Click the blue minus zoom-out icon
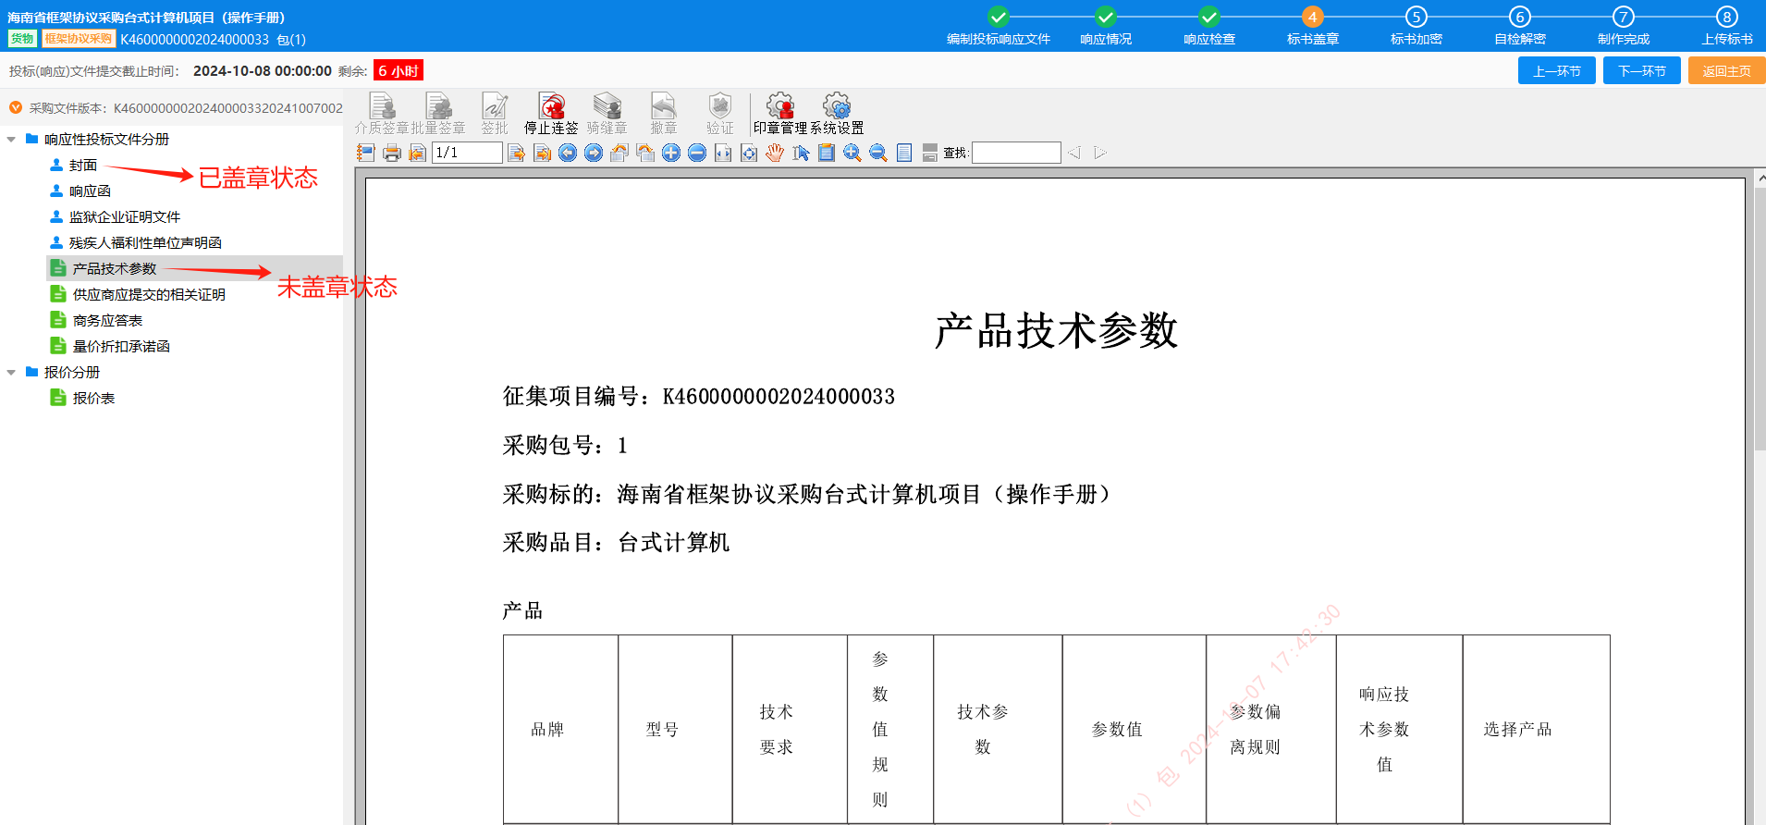The width and height of the screenshot is (1766, 825). coord(697,153)
